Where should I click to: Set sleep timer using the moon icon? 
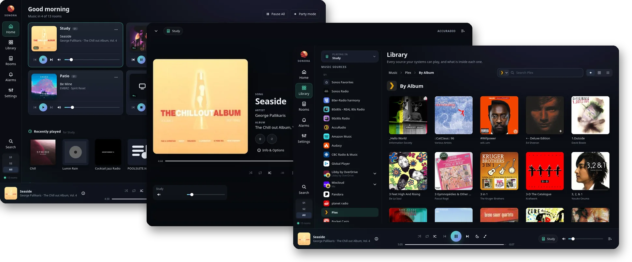(477, 236)
